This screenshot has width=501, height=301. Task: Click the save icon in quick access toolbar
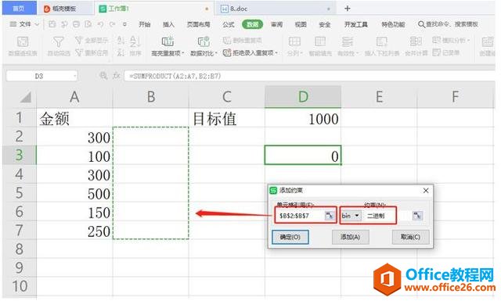(x=52, y=24)
